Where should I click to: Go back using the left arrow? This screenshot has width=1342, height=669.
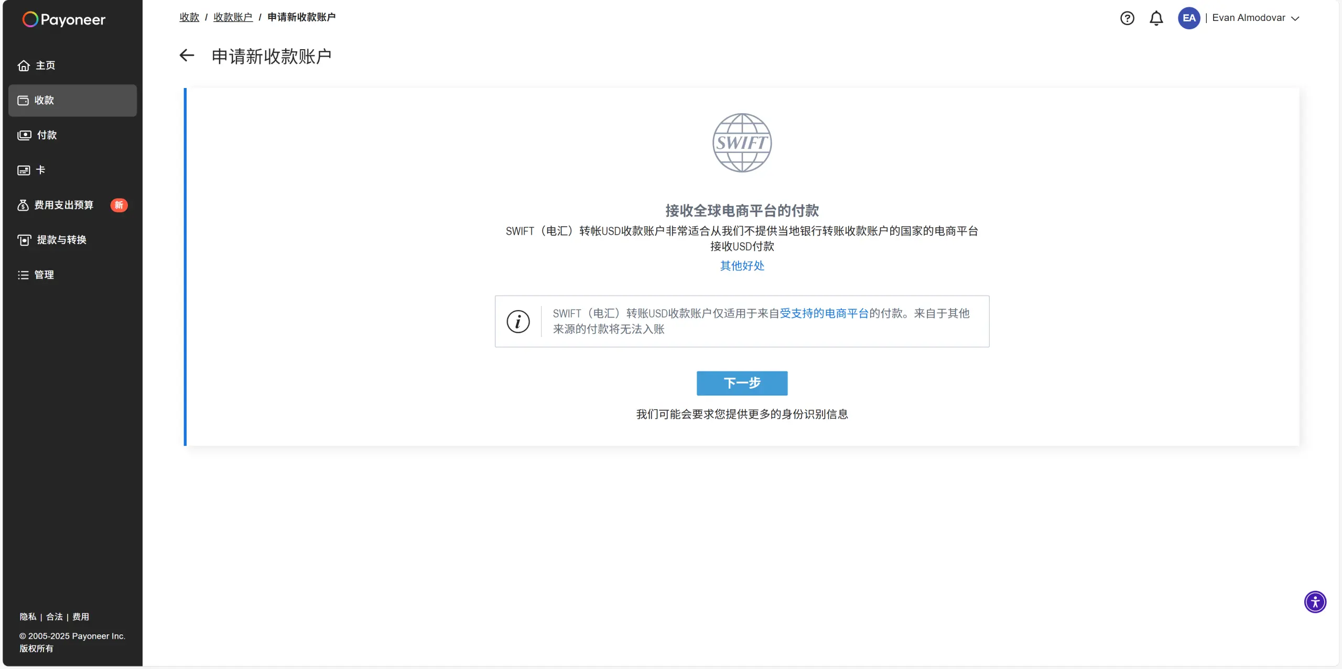pos(187,55)
